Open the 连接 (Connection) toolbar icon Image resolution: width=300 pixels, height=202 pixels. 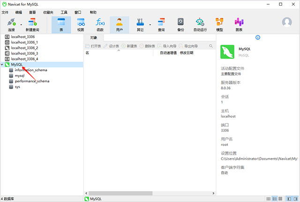coord(11,24)
